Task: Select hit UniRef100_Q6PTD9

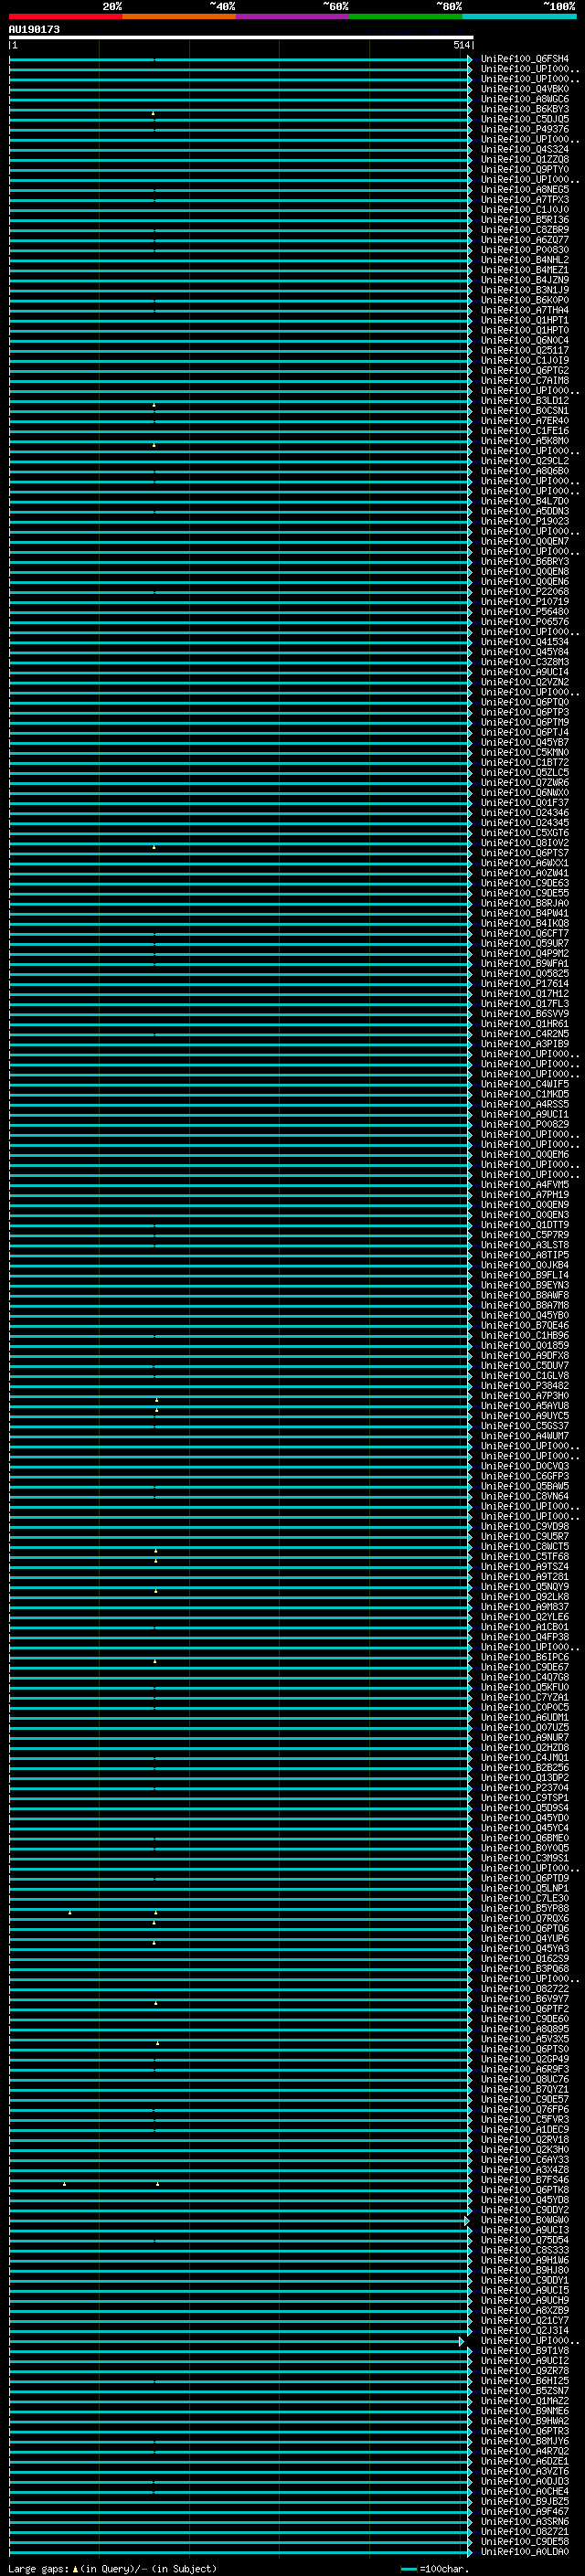Action: [525, 1878]
